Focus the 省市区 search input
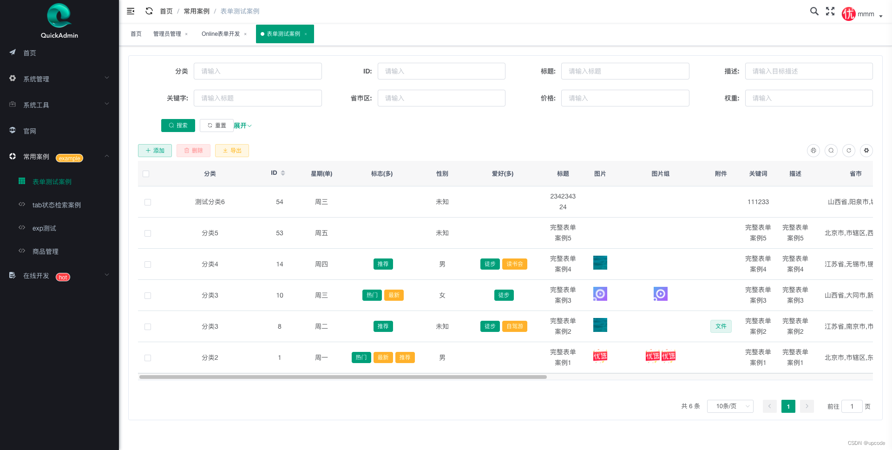 (x=441, y=98)
